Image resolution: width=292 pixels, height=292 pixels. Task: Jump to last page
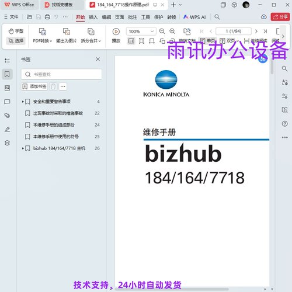265,31
